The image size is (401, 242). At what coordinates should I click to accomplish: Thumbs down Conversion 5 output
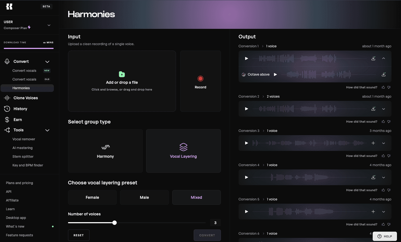(x=389, y=224)
